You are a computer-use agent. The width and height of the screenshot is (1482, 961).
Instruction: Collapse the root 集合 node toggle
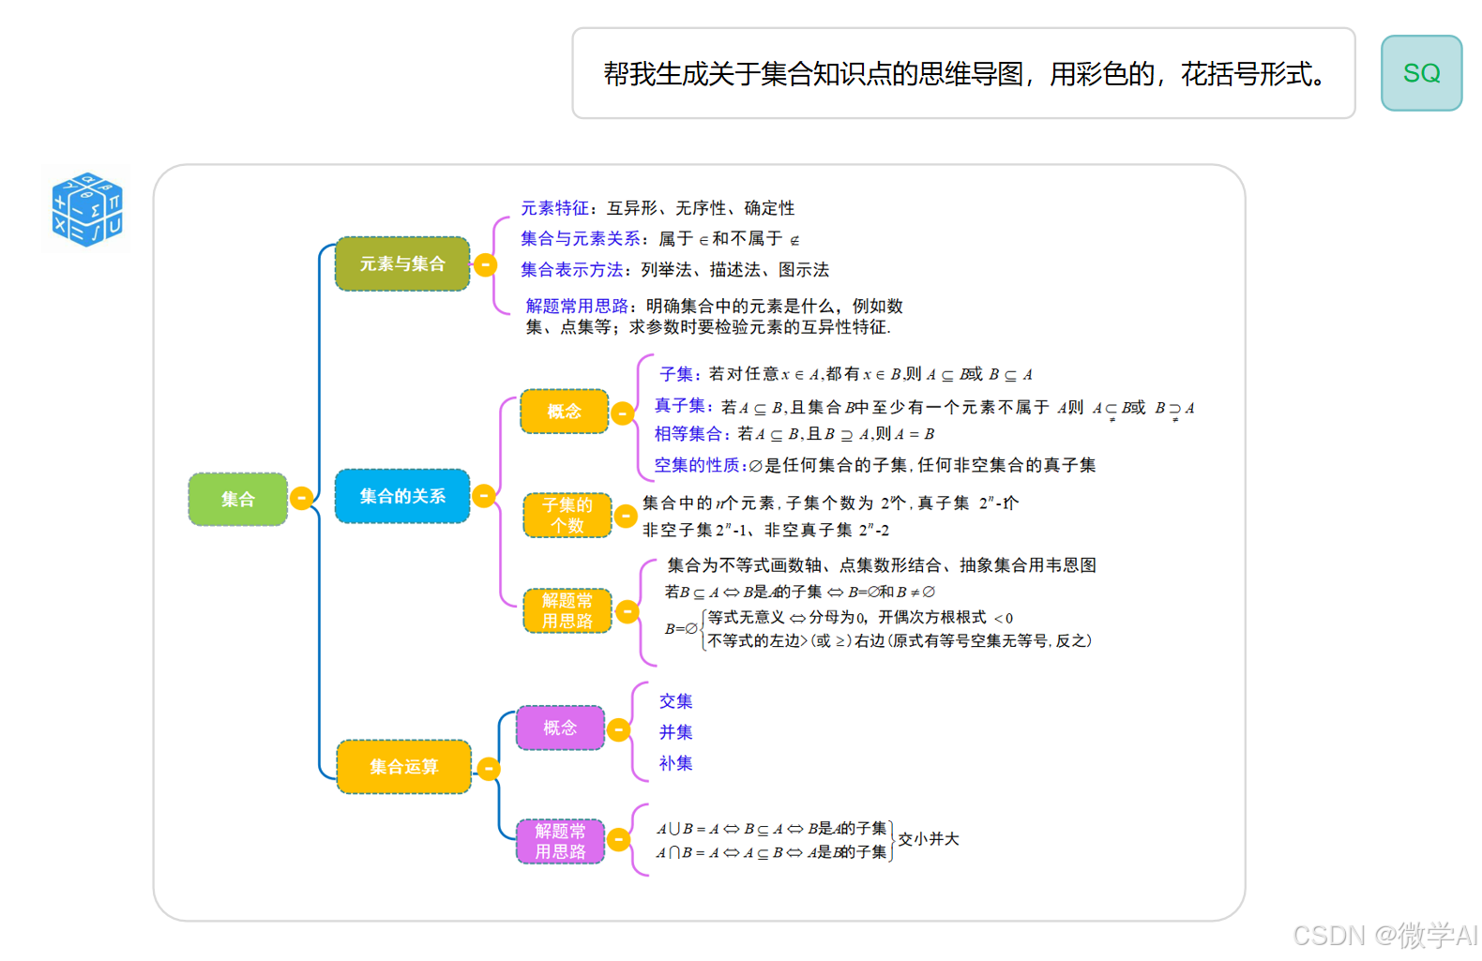coord(301,498)
